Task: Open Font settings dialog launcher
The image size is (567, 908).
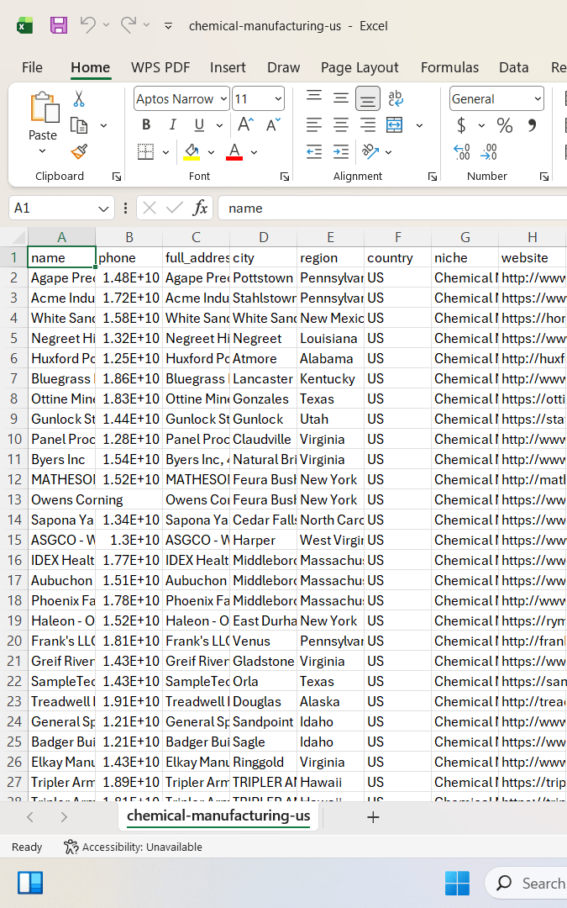Action: click(284, 177)
